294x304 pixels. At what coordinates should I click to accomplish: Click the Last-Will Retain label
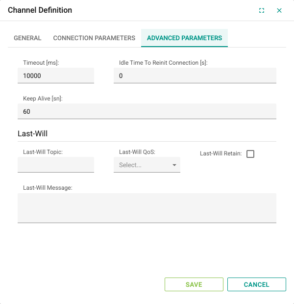pyautogui.click(x=220, y=153)
